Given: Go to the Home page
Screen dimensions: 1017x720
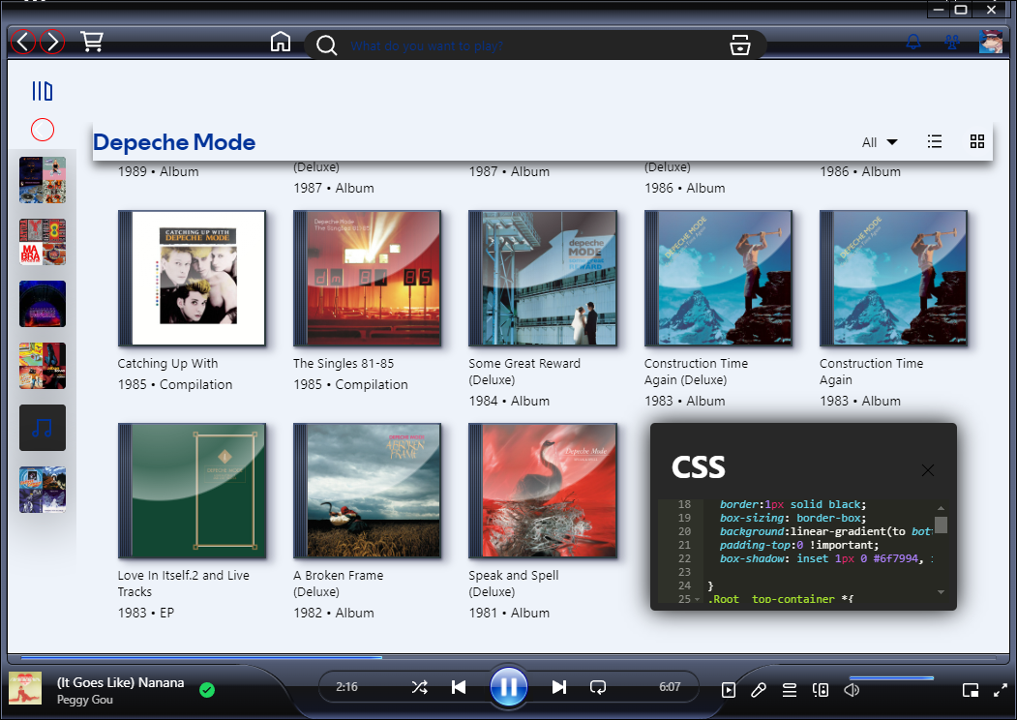Looking at the screenshot, I should point(281,43).
